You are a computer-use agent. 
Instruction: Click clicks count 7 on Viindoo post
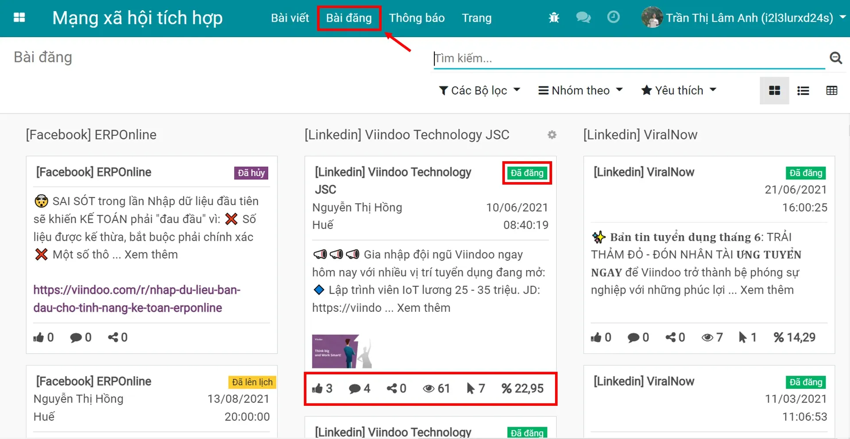pyautogui.click(x=476, y=388)
